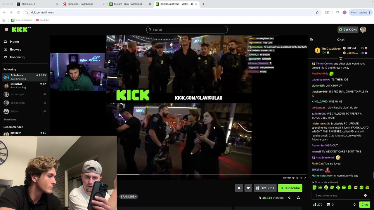Viewport: 374px width, 210px height.
Task: Click browser reload button
Action: (x=18, y=12)
